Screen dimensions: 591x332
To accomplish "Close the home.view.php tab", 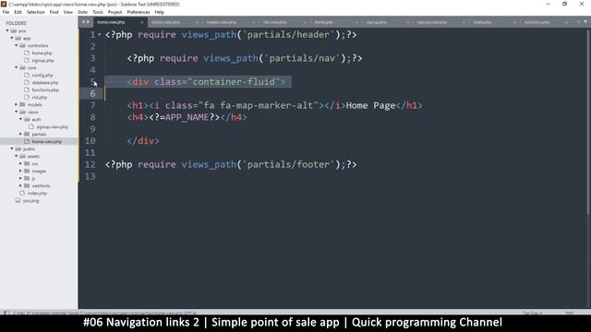I will click(141, 22).
